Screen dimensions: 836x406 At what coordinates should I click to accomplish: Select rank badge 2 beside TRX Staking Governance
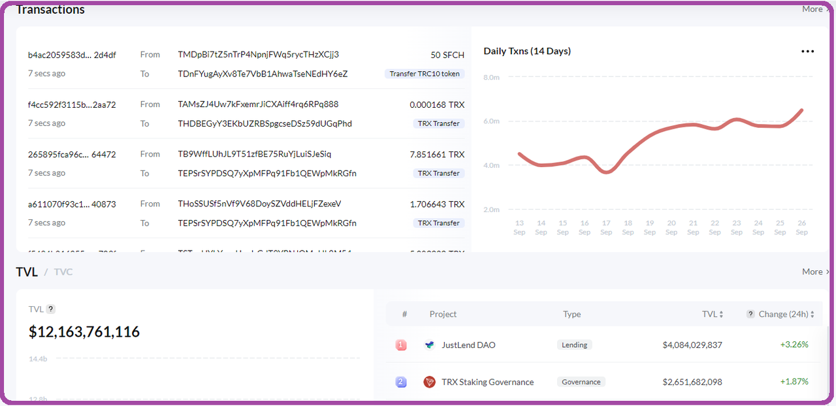(400, 382)
